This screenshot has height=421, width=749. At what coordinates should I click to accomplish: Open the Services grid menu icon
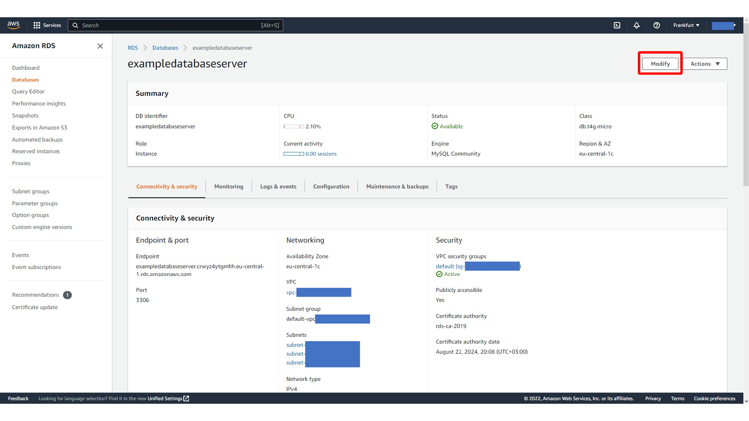[x=37, y=25]
